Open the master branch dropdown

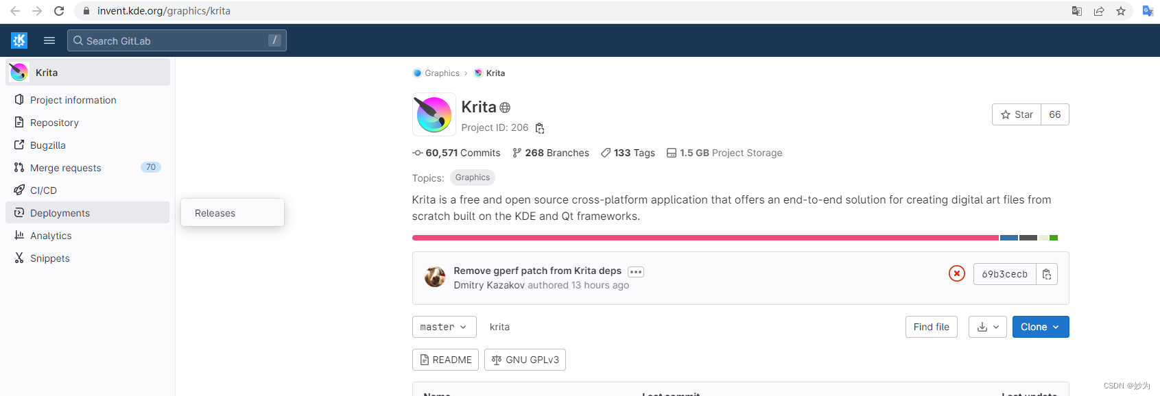tap(444, 327)
